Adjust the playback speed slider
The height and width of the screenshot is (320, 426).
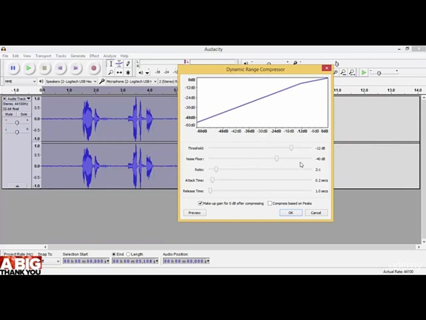(x=379, y=73)
